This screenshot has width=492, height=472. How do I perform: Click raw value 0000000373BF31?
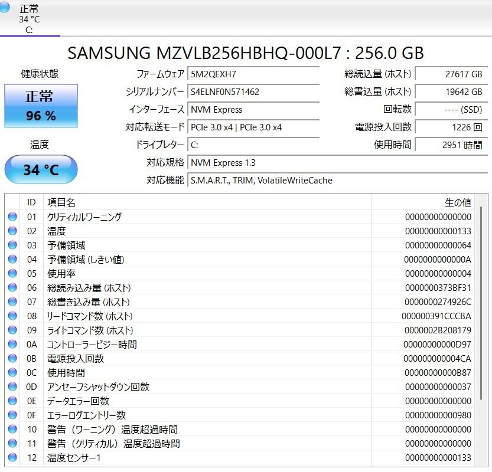point(438,288)
